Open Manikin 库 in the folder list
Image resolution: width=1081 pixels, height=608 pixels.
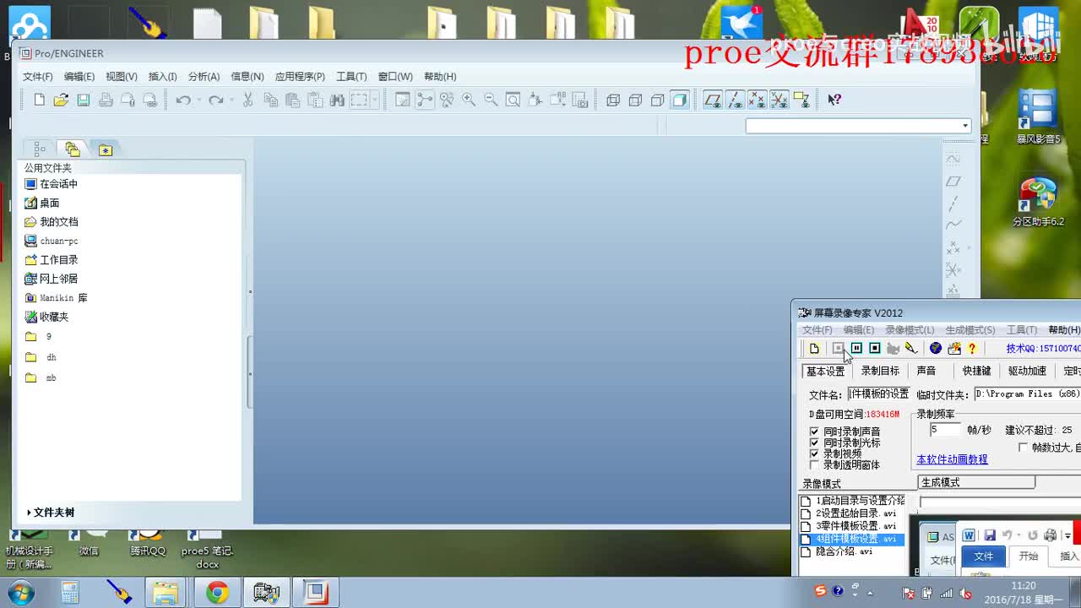[56, 298]
